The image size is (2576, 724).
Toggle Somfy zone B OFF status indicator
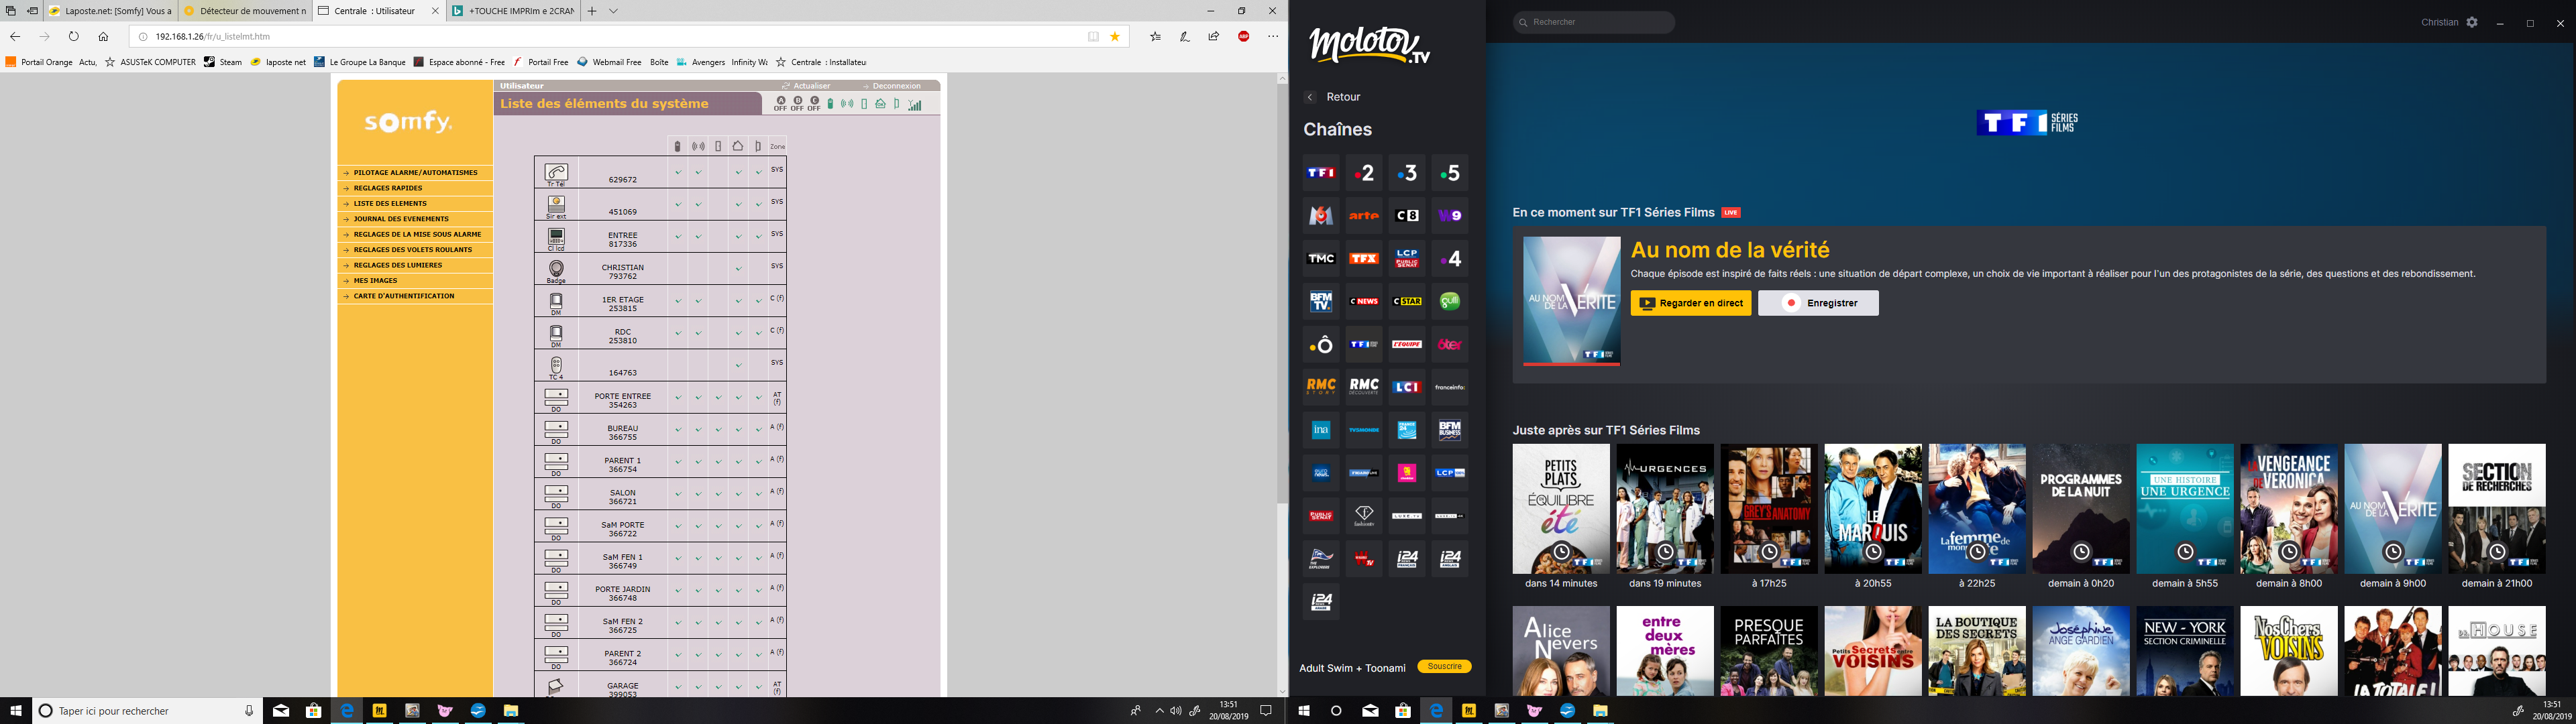(798, 103)
